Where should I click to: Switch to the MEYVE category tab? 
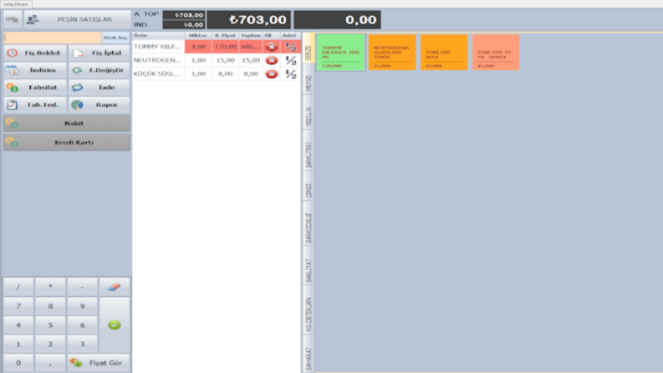[309, 79]
